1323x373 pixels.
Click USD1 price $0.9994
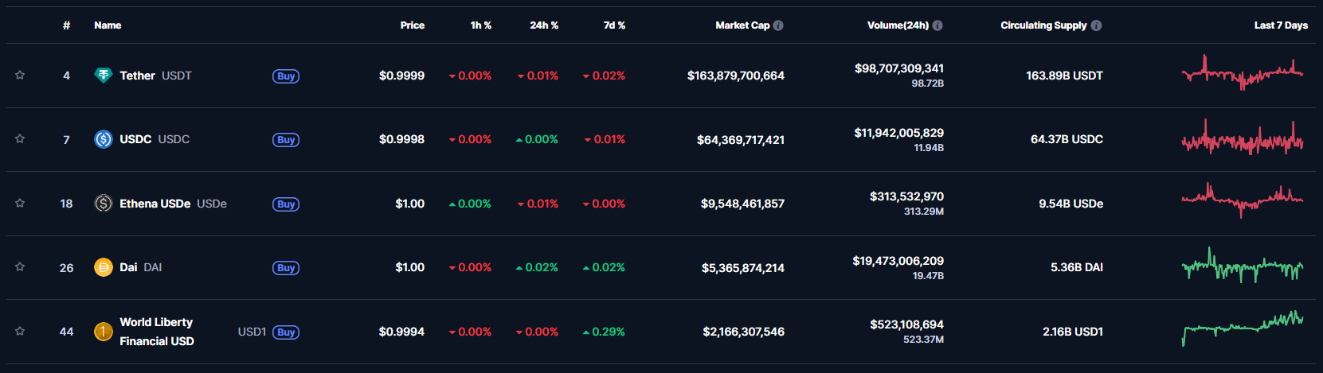click(x=402, y=332)
